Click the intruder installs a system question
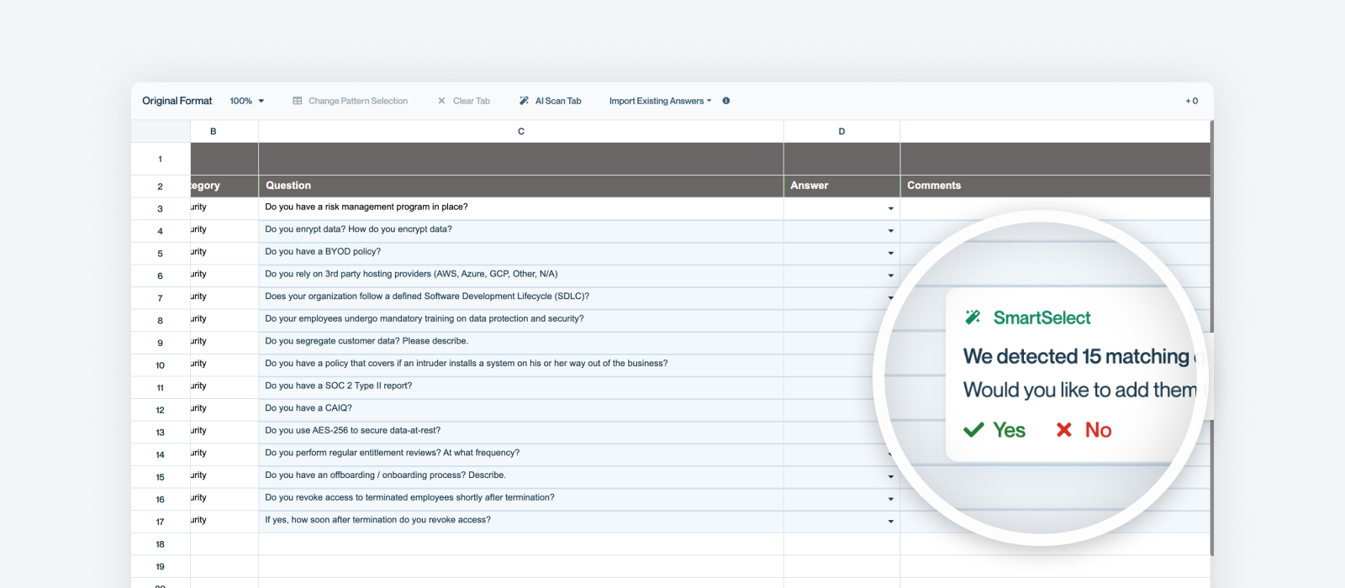 click(x=521, y=364)
